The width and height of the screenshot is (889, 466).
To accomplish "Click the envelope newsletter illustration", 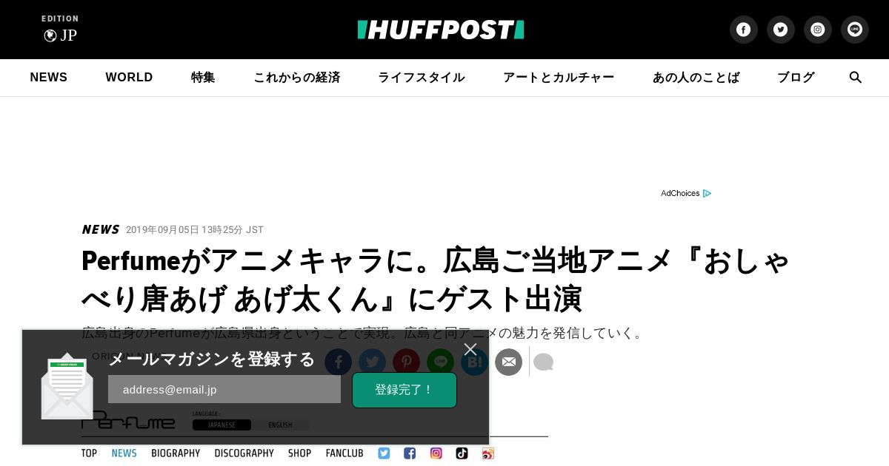I will coord(67,387).
